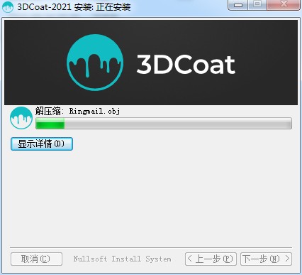Click the maximize window button

coord(257,5)
